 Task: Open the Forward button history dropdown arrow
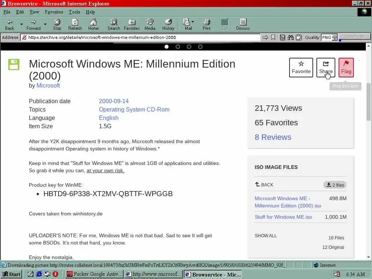pos(45,24)
